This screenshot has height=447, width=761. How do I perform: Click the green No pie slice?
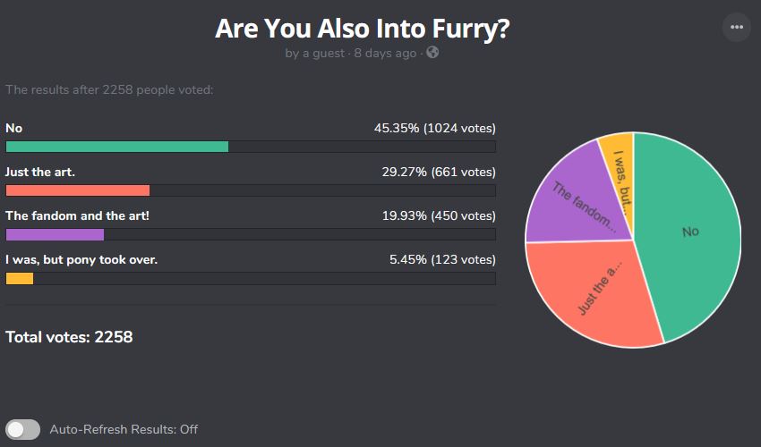coord(689,232)
